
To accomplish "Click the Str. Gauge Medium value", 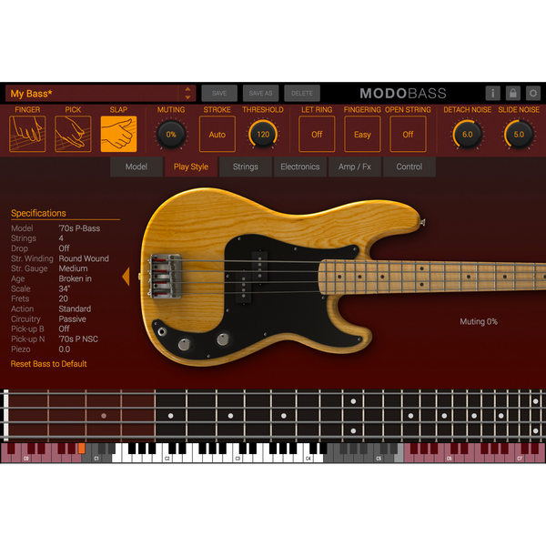I will [x=73, y=268].
